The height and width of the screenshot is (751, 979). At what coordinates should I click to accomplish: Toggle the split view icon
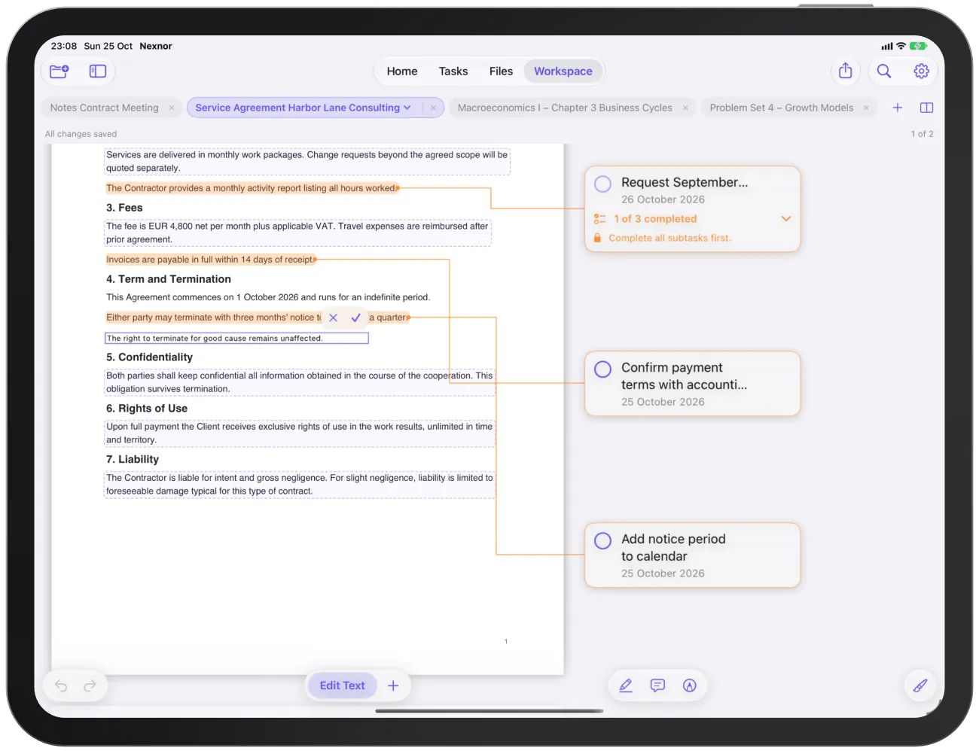tap(927, 108)
